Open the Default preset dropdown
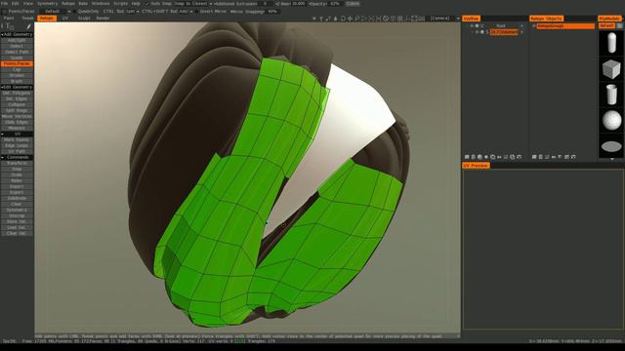625x351 pixels. coord(56,12)
